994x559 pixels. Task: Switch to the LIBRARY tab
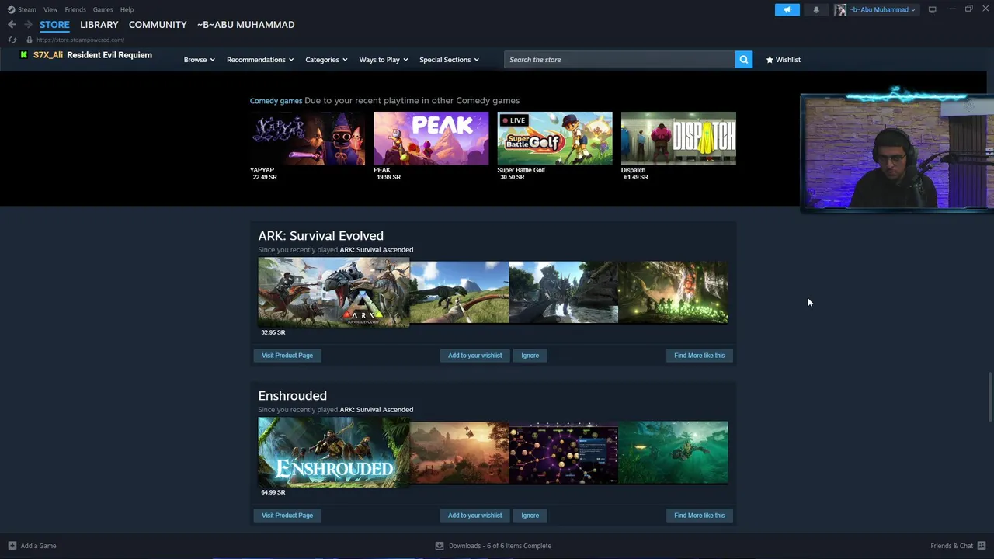99,25
